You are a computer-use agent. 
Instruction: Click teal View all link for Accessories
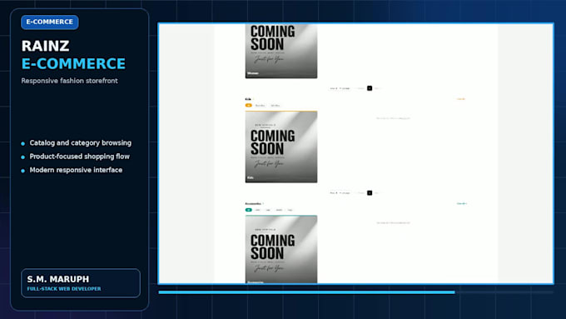click(x=462, y=203)
